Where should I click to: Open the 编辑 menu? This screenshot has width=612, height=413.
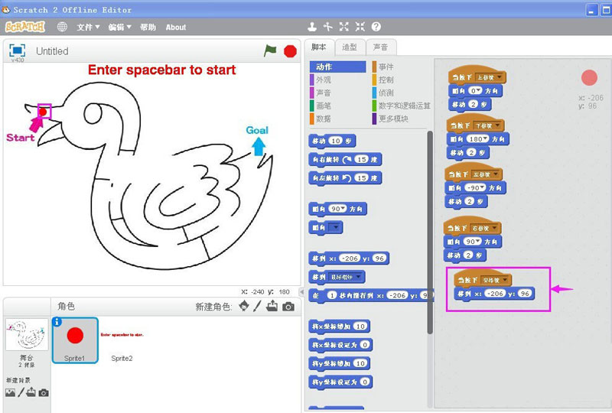coord(120,27)
